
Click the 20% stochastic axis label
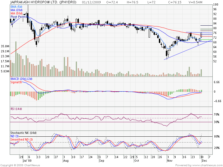click(217, 148)
